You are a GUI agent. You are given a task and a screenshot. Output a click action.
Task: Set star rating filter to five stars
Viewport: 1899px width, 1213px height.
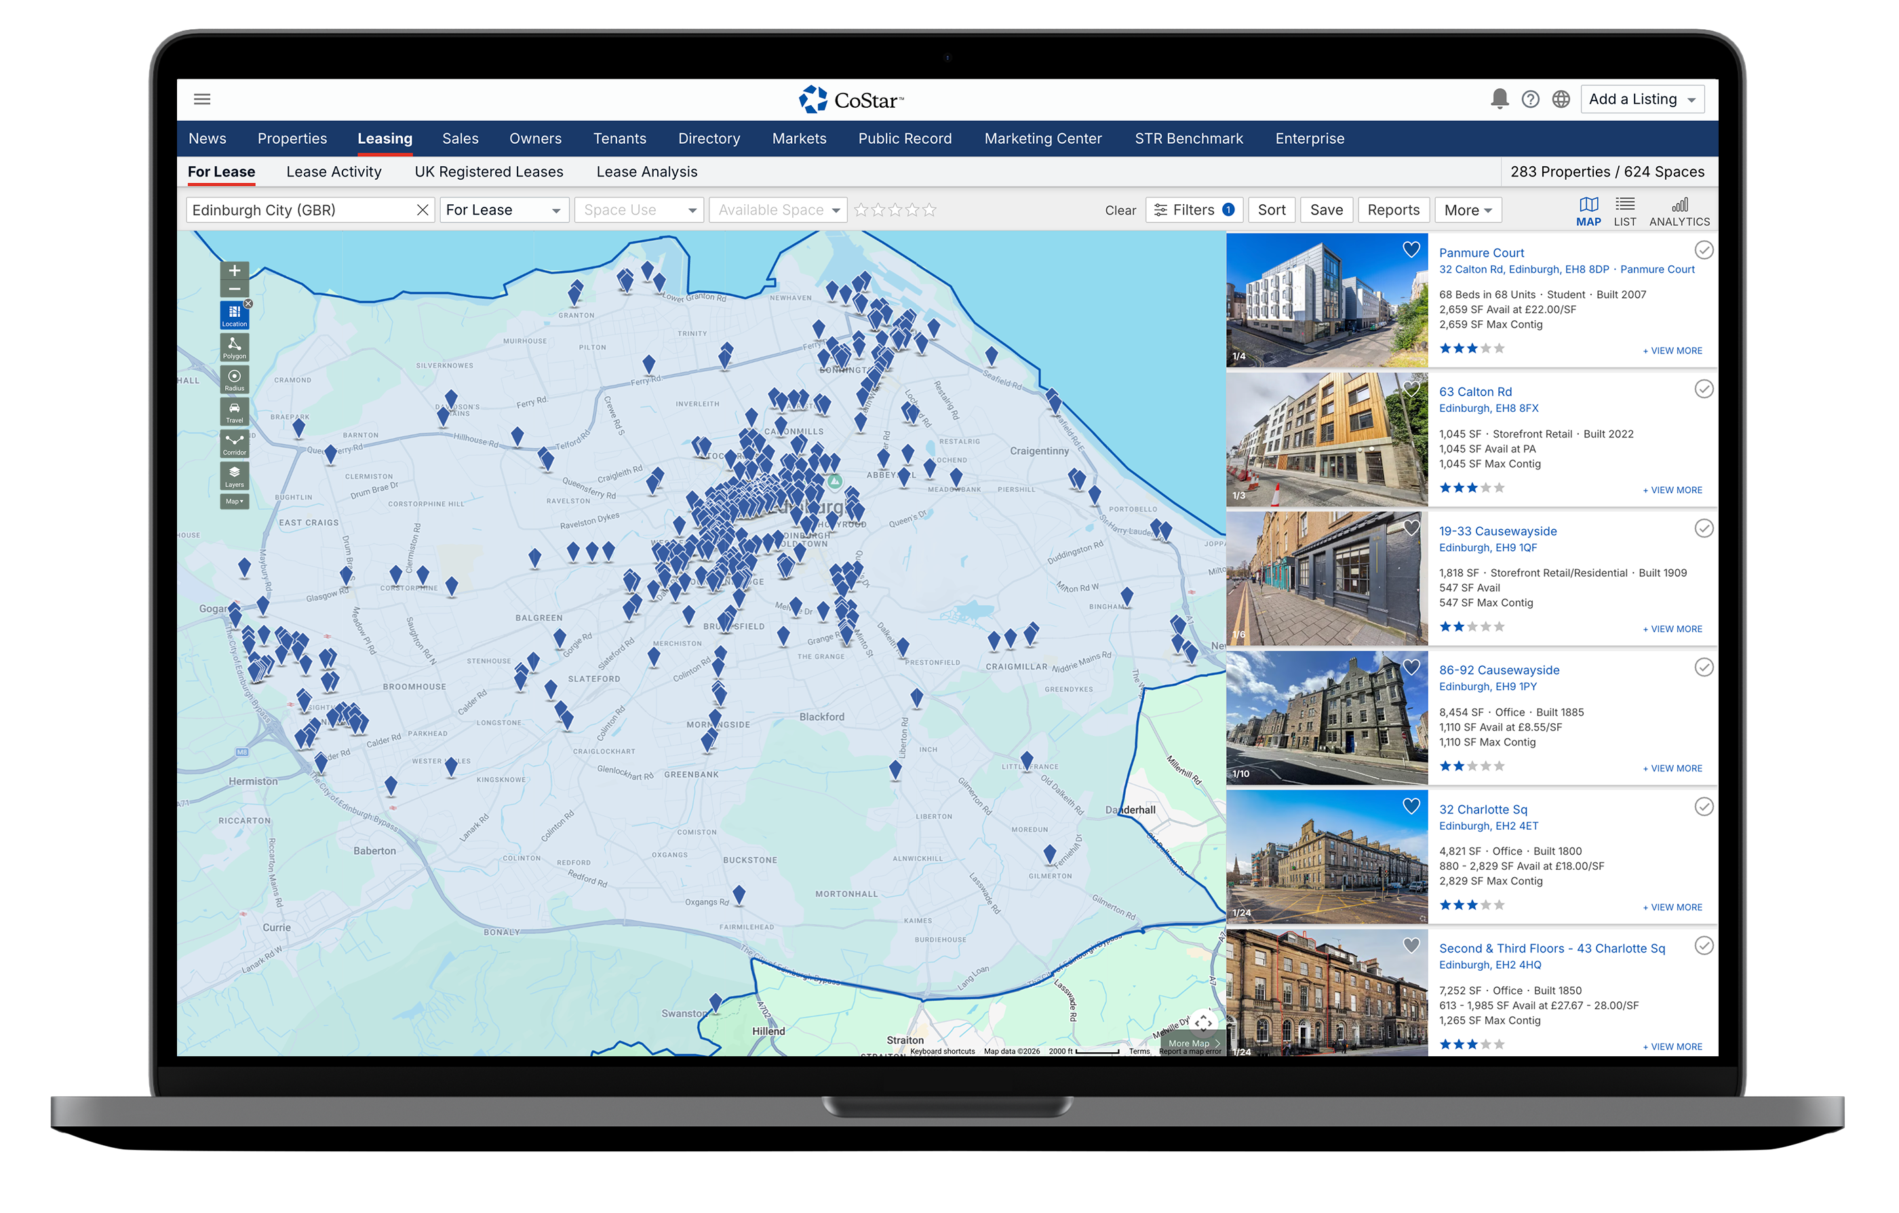pyautogui.click(x=929, y=210)
